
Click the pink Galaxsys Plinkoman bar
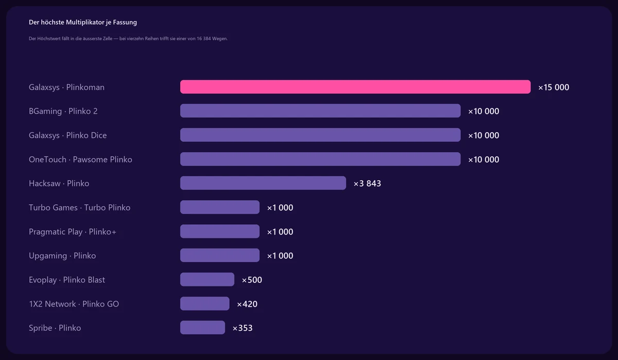pyautogui.click(x=355, y=87)
